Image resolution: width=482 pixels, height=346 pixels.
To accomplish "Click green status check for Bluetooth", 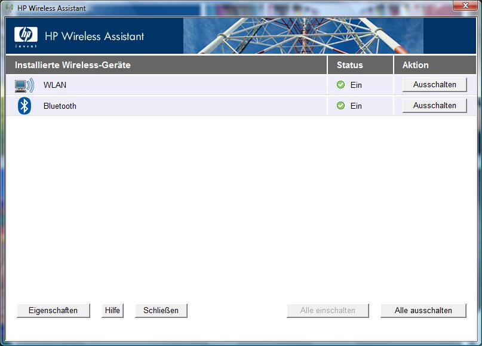I will [x=340, y=106].
